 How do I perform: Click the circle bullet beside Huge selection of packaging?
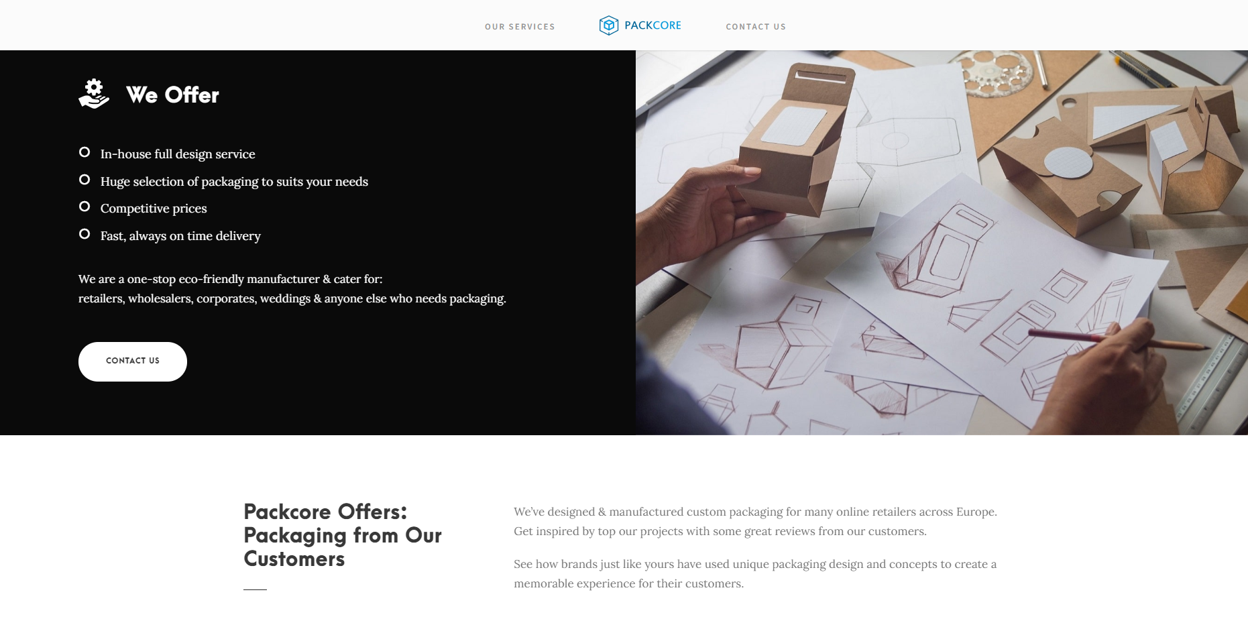click(84, 180)
